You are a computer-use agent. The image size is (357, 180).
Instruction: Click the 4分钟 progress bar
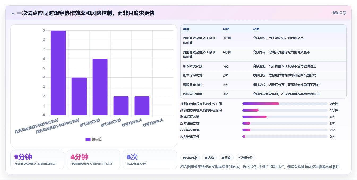click(x=285, y=110)
